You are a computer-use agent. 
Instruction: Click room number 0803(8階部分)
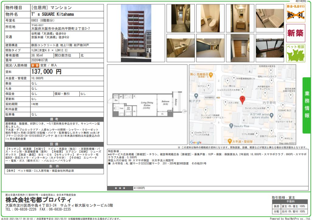[43, 20]
